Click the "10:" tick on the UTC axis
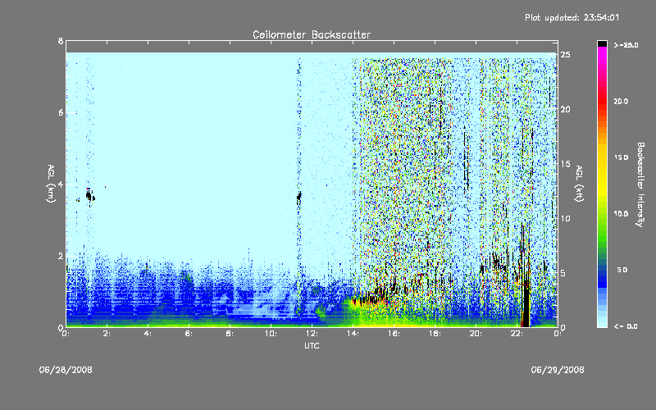The width and height of the screenshot is (656, 410). point(271,334)
